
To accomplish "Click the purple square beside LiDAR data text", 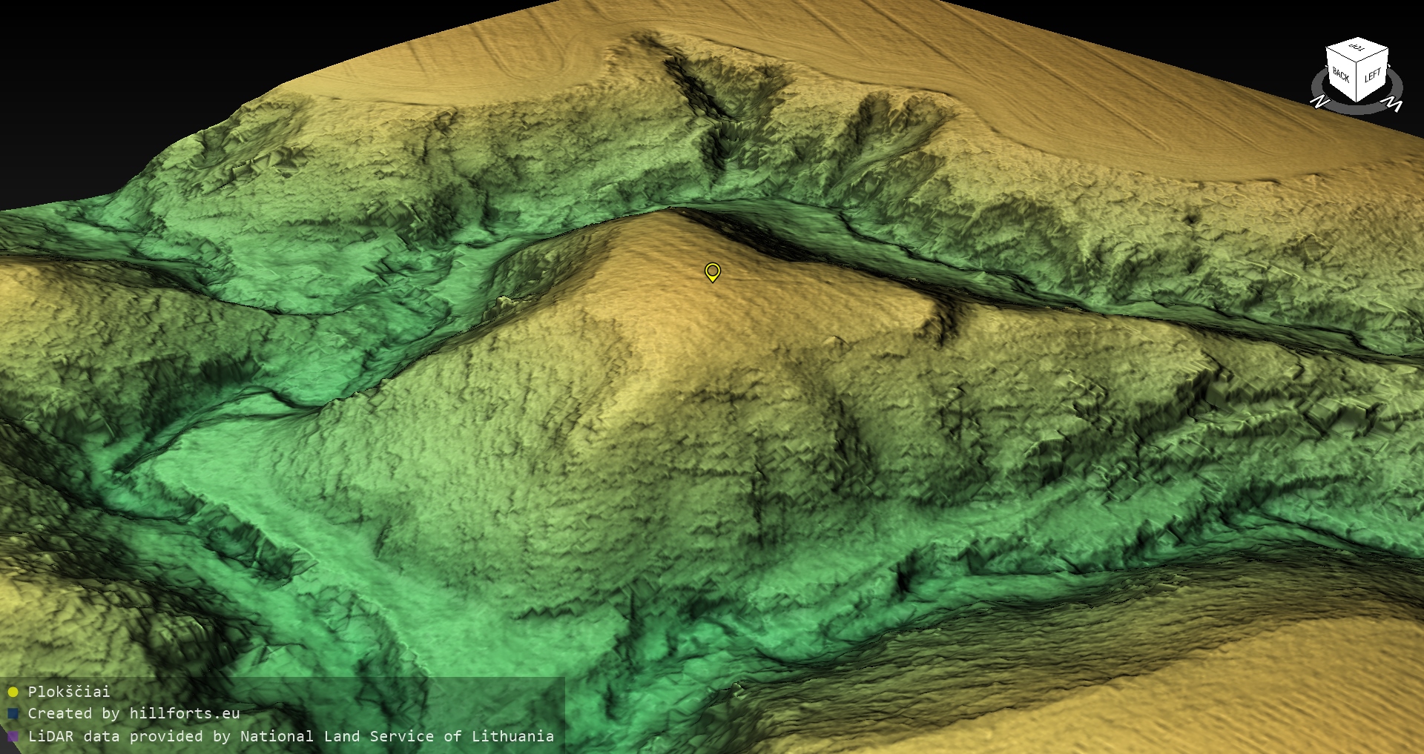I will pos(13,736).
